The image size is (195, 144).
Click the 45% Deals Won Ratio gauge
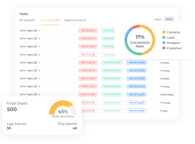(63, 109)
